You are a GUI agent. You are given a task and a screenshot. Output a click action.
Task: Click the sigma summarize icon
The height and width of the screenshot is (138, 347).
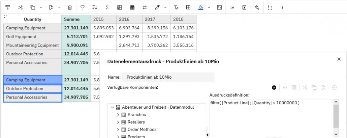[x=107, y=7]
